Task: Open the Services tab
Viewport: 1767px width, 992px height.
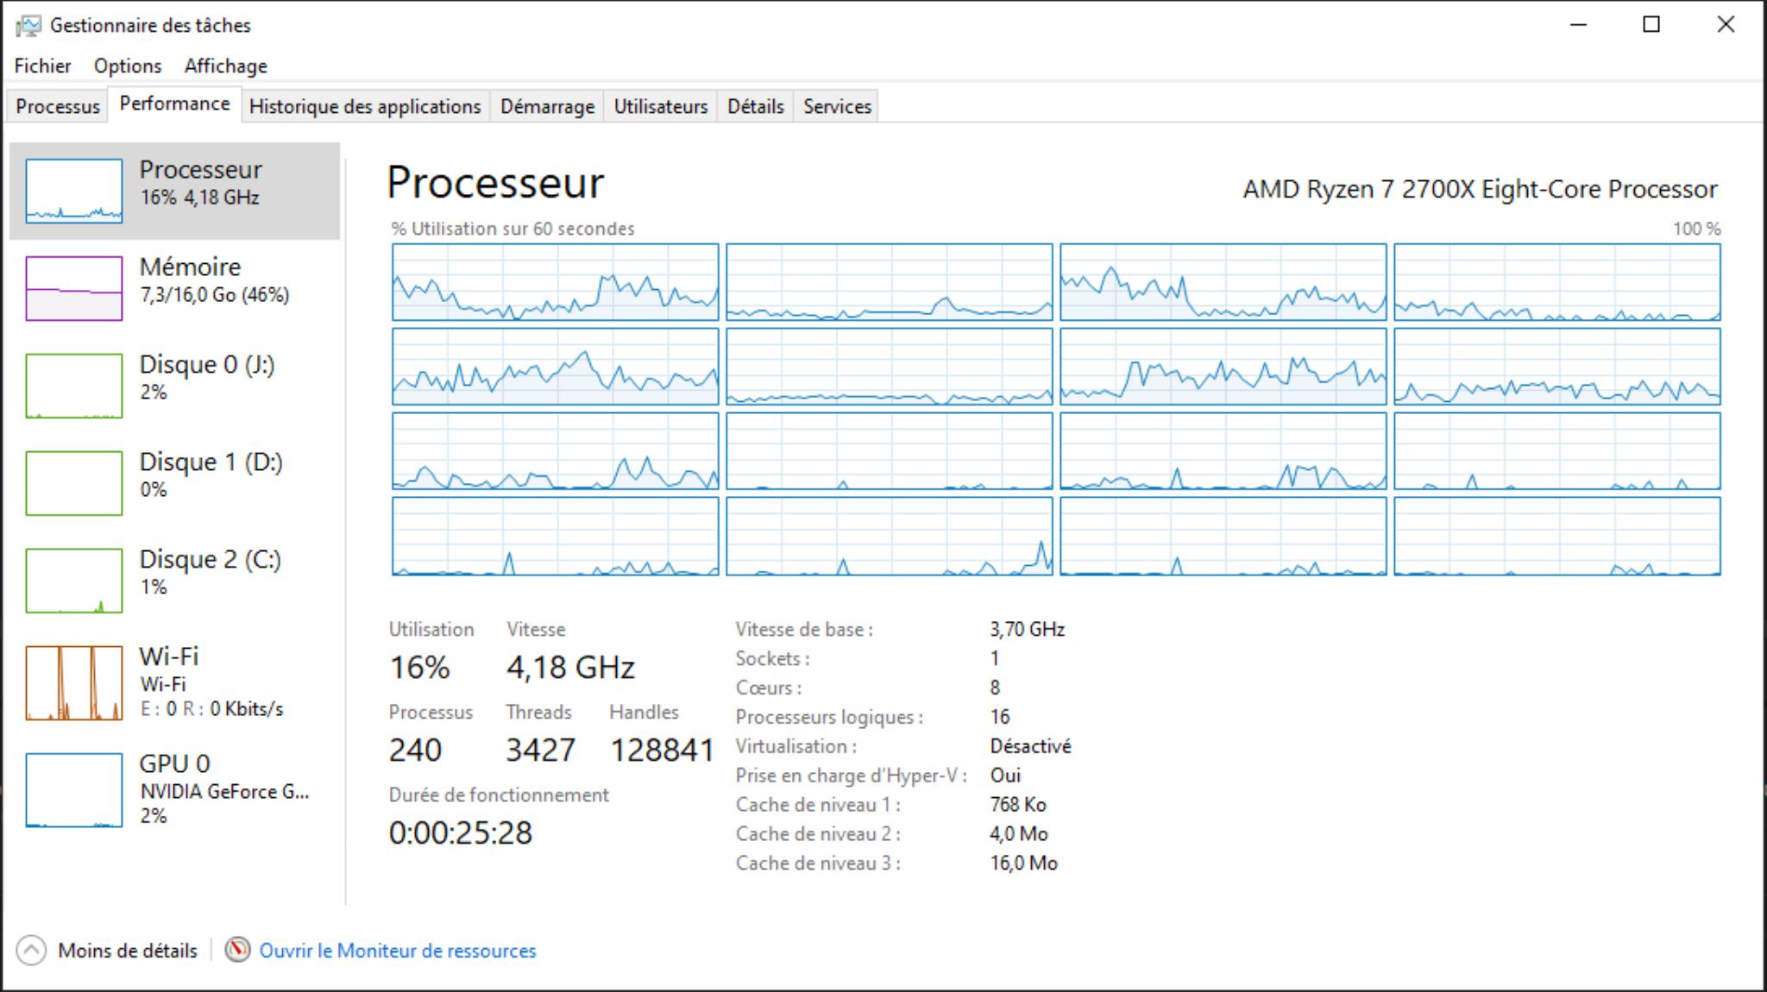Action: (x=836, y=107)
